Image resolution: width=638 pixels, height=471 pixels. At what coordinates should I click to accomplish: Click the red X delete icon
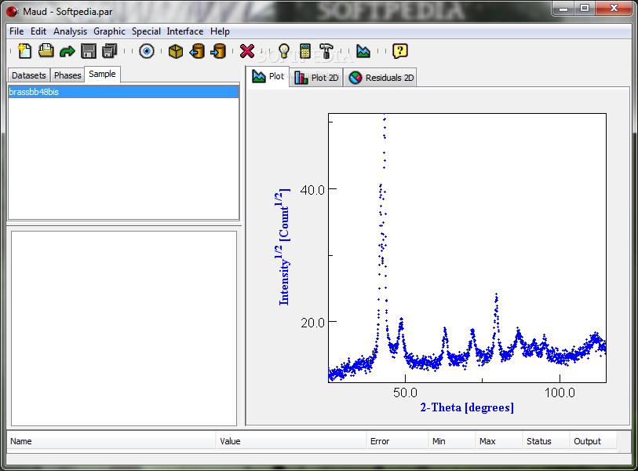247,51
